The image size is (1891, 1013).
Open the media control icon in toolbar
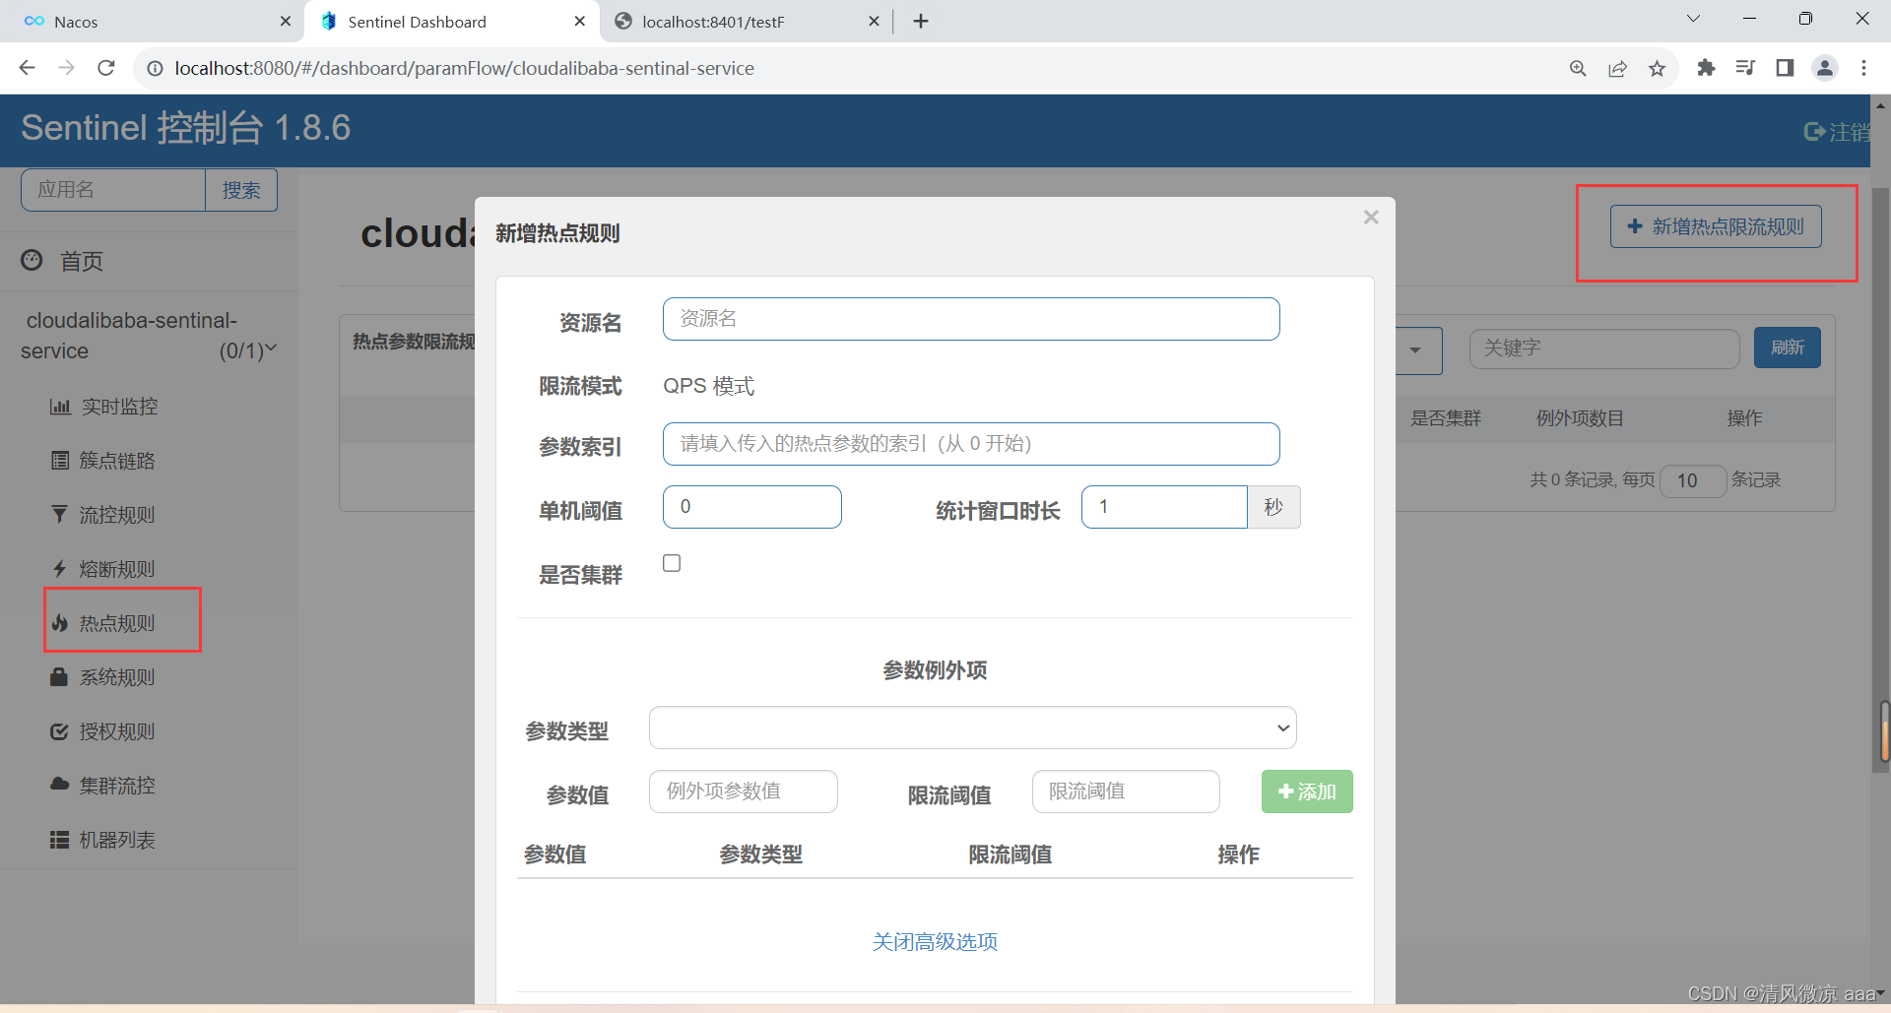tap(1745, 68)
